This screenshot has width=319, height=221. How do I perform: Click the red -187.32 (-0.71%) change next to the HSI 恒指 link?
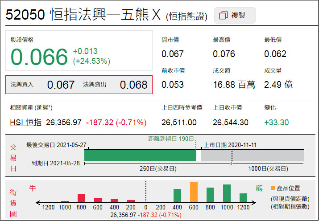[116, 123]
